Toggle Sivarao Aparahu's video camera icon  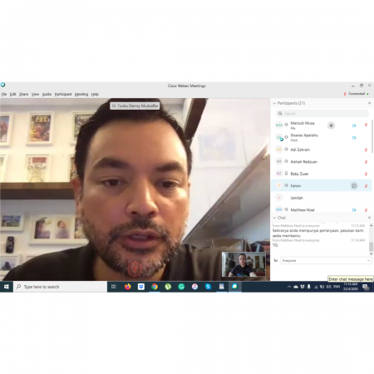354,138
